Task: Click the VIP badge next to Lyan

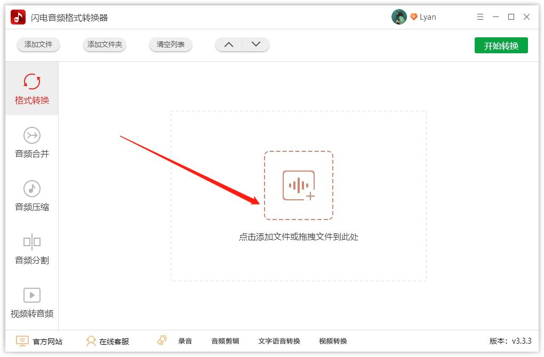Action: (414, 17)
